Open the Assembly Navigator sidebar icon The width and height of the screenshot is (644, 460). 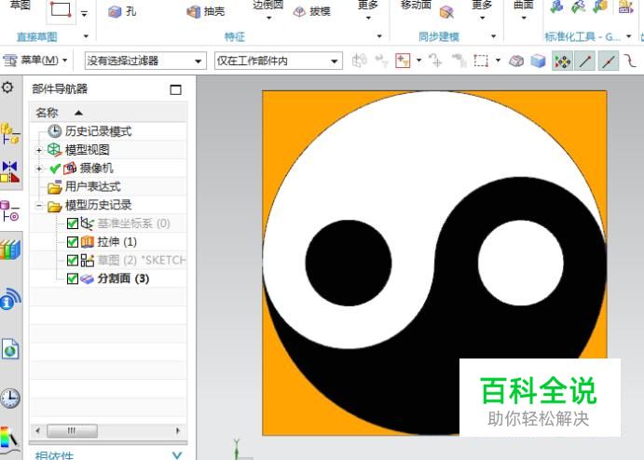coord(9,133)
